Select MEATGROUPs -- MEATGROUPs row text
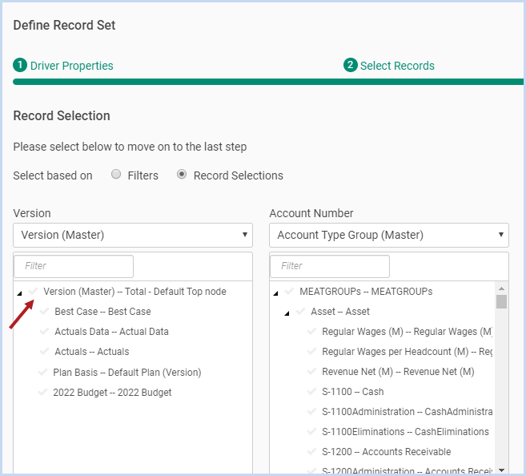The height and width of the screenshot is (476, 526). [366, 292]
